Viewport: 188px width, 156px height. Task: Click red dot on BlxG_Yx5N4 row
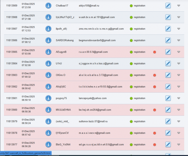click(155, 145)
